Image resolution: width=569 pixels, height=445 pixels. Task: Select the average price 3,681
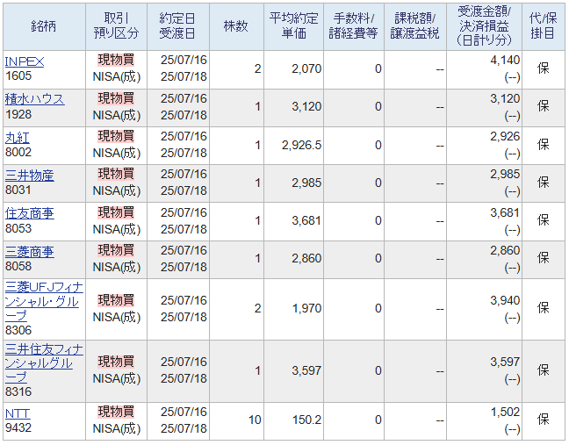coord(306,221)
